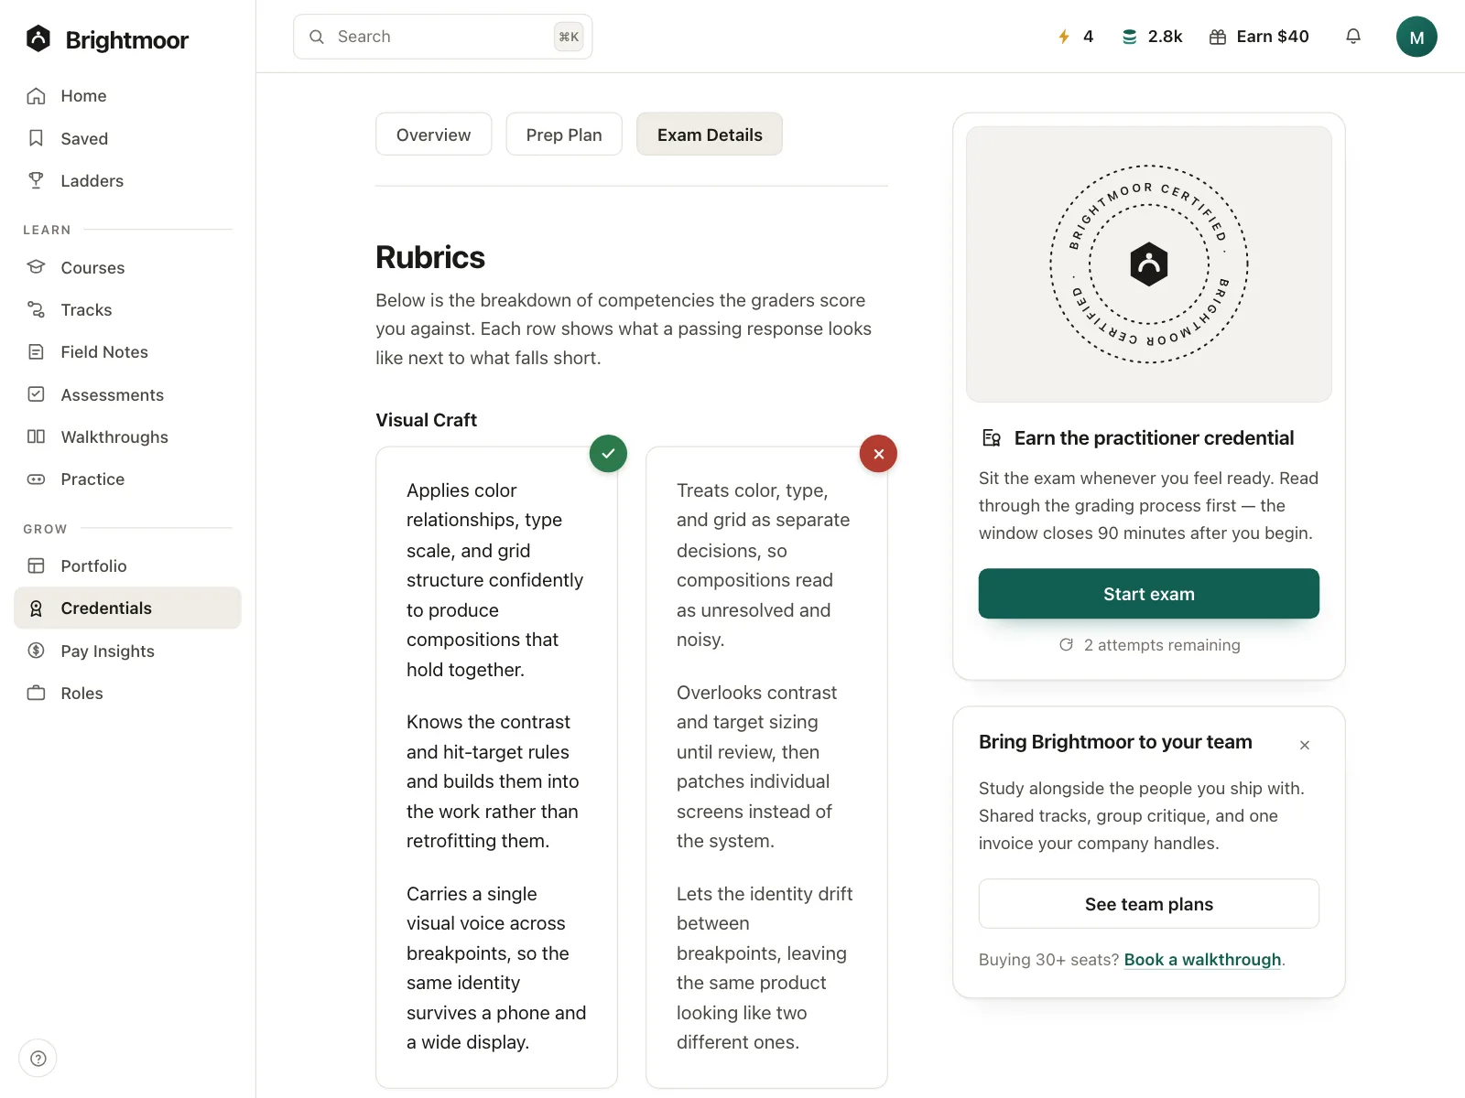Open Ladders trophy icon
The height and width of the screenshot is (1098, 1465).
(37, 180)
